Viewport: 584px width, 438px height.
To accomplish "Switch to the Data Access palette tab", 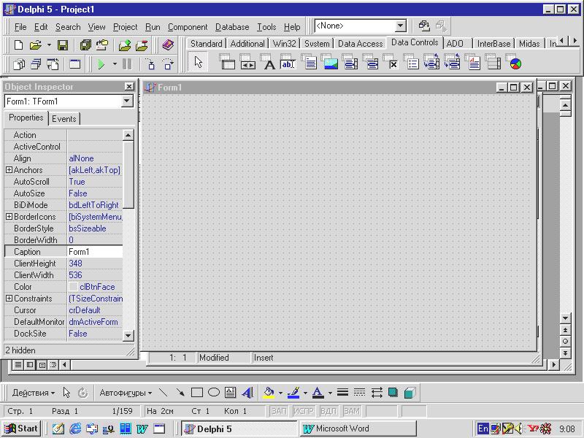I will [x=360, y=44].
